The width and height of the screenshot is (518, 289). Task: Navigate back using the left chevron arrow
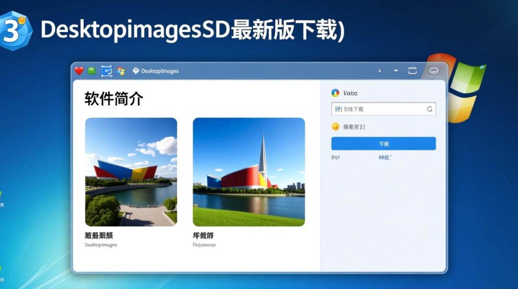380,71
